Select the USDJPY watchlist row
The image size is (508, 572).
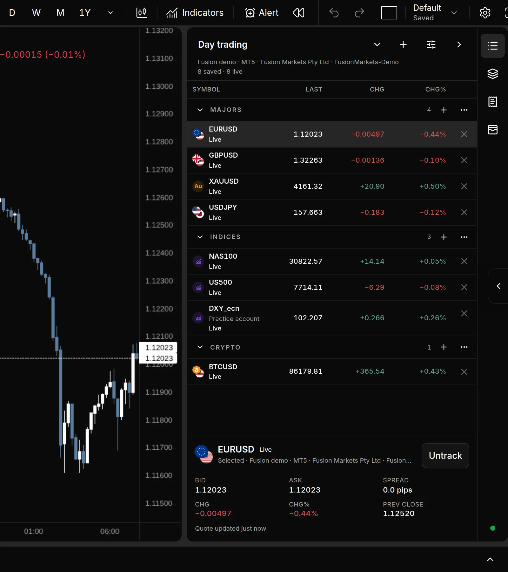pyautogui.click(x=332, y=212)
